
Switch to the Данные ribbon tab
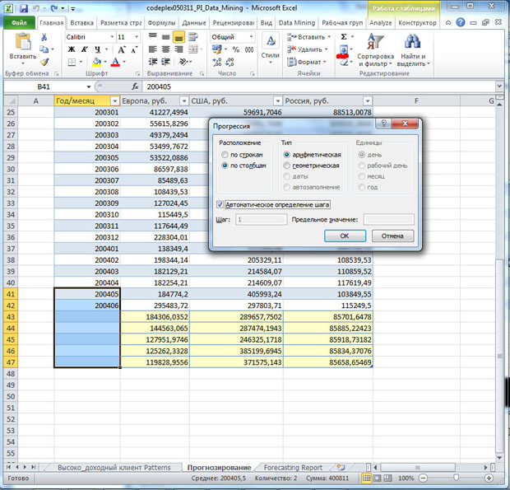(x=194, y=23)
